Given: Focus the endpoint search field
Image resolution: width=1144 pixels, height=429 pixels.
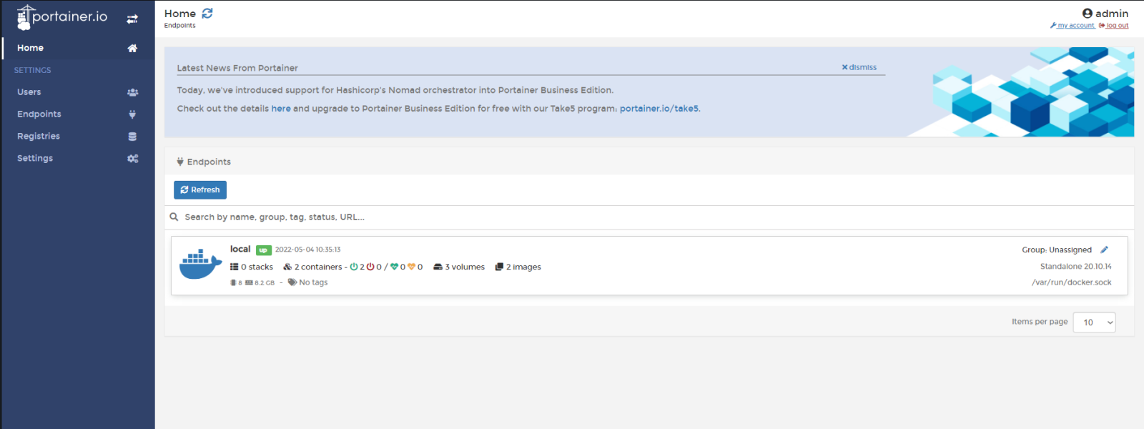Looking at the screenshot, I should click(649, 217).
